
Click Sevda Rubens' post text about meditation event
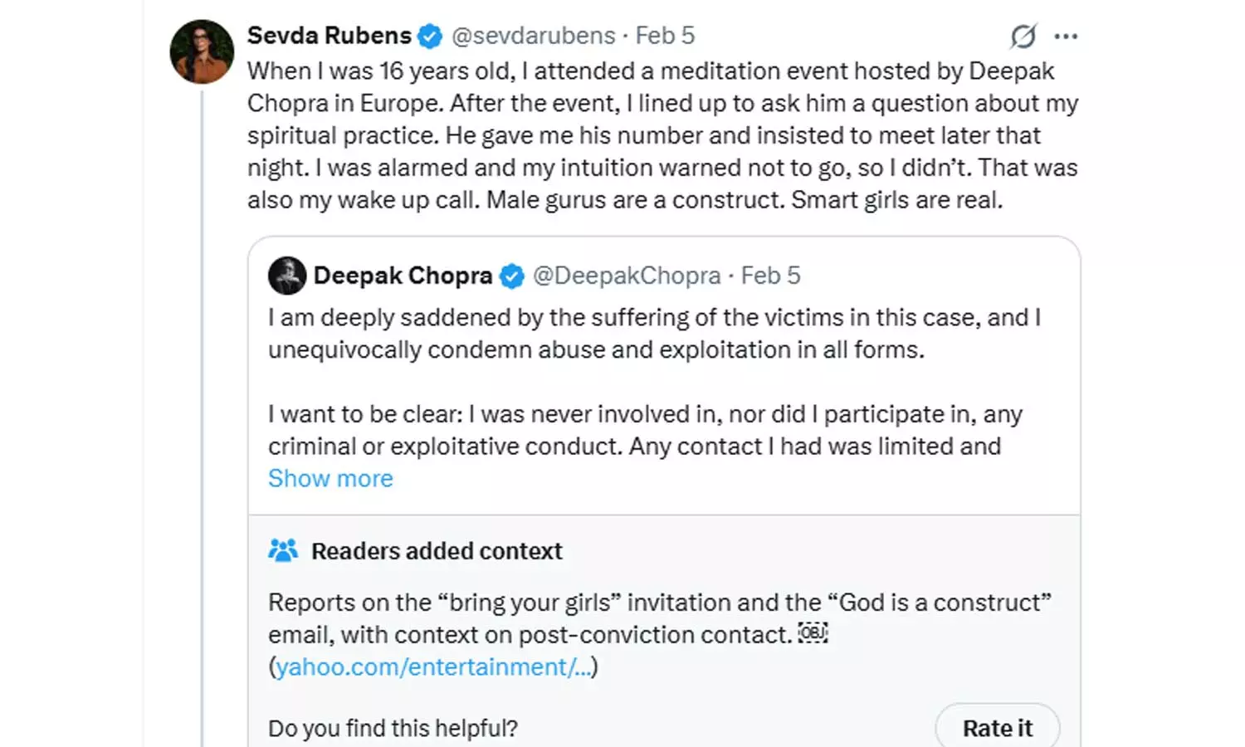[662, 135]
